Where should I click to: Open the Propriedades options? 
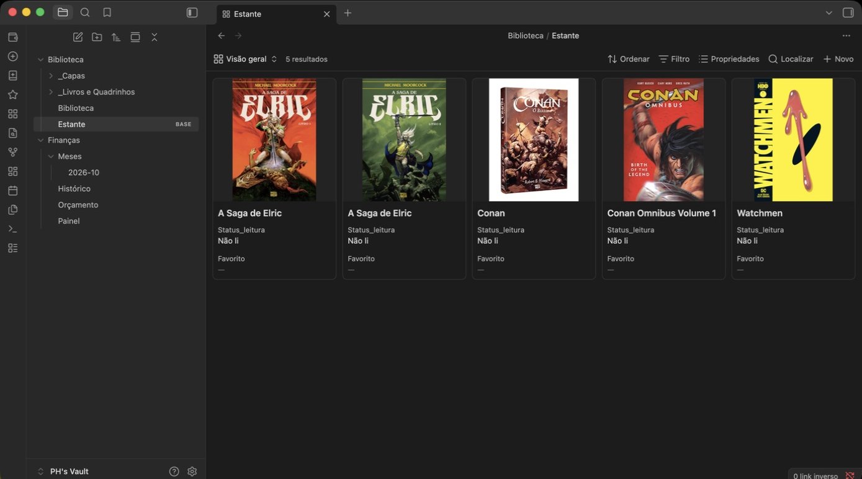(x=729, y=59)
